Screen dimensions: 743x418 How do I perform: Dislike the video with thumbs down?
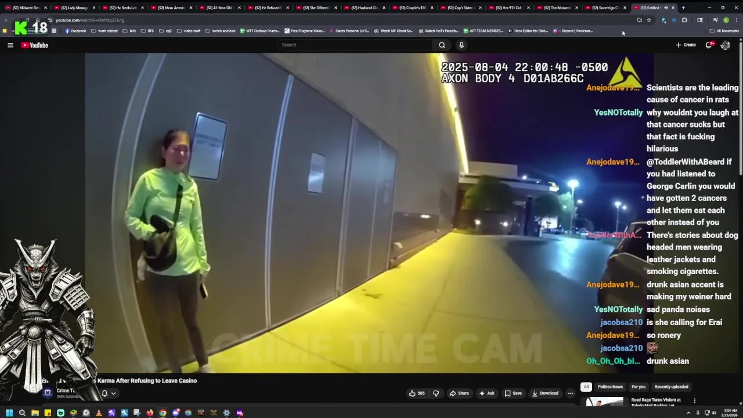(436, 393)
